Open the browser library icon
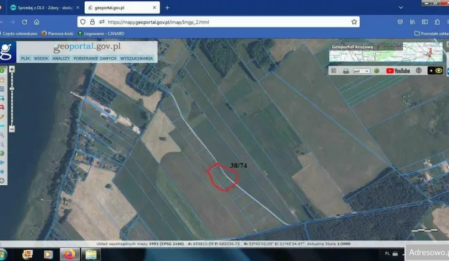 tap(413, 22)
